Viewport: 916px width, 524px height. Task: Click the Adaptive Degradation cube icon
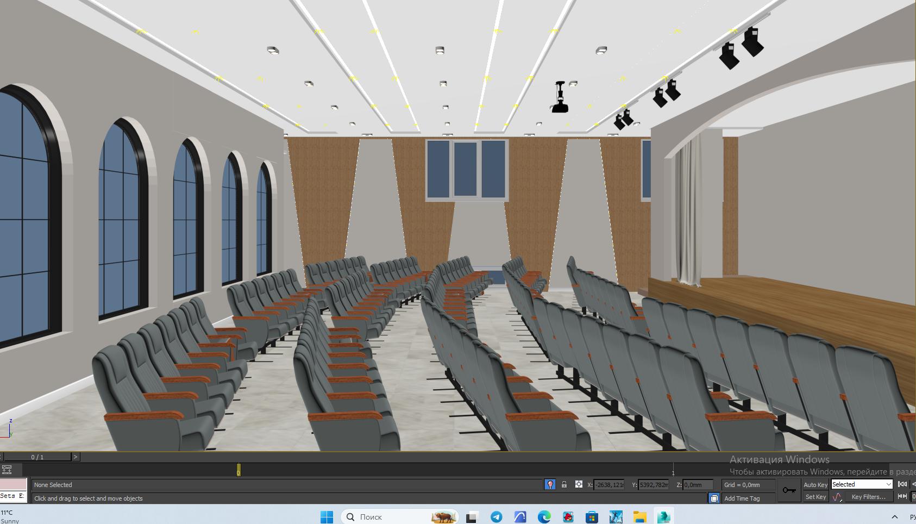[x=714, y=498]
